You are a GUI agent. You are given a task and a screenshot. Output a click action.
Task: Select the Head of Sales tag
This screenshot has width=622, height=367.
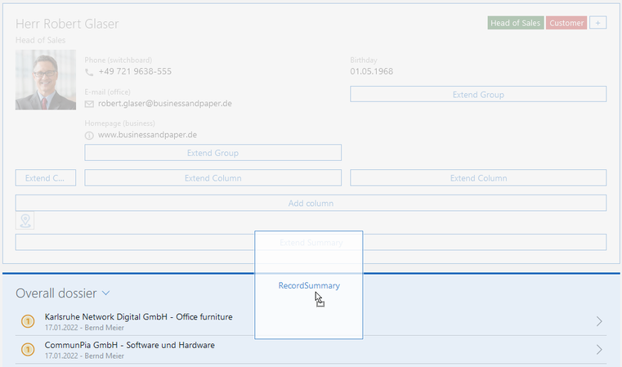515,23
